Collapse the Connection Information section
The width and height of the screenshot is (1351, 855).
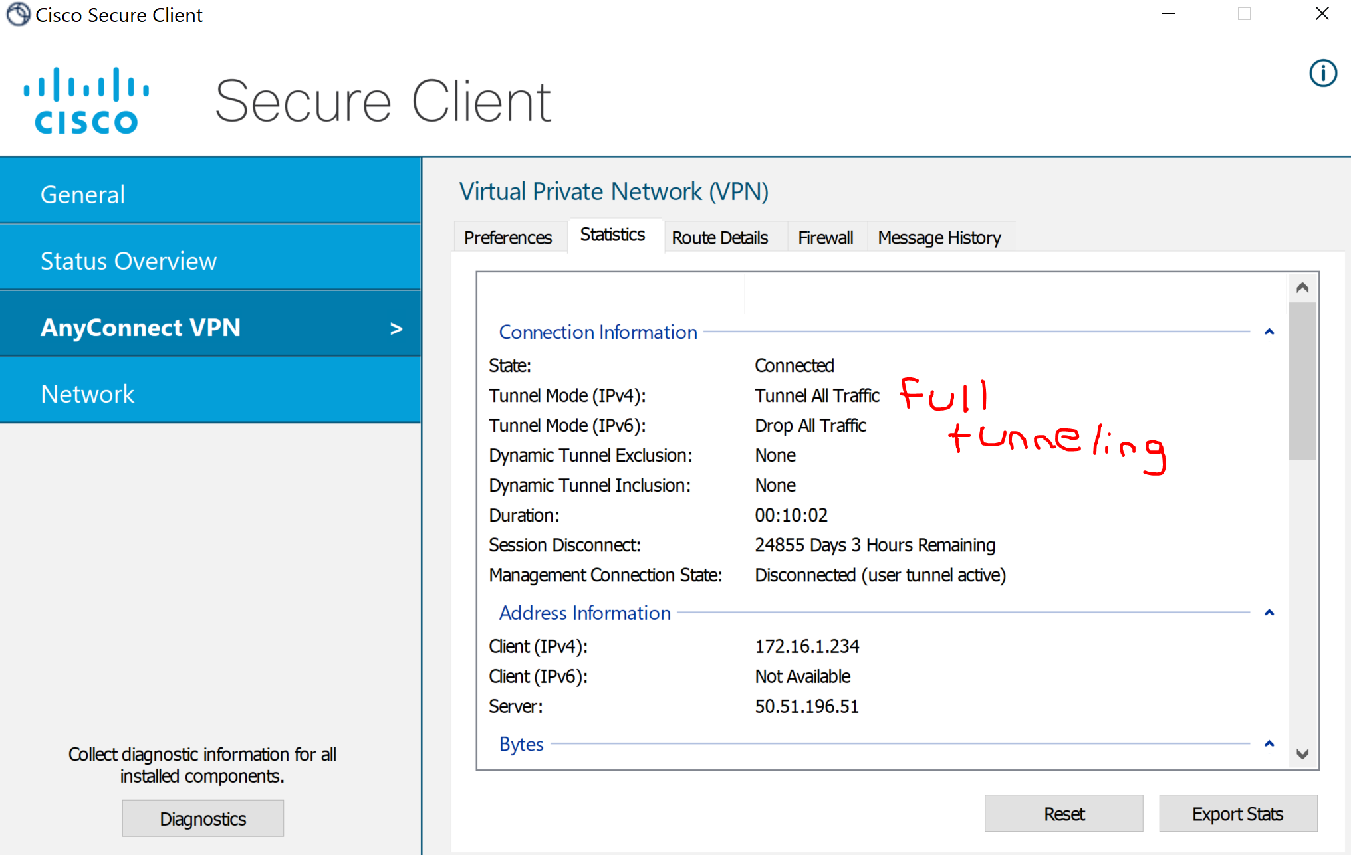[1269, 332]
